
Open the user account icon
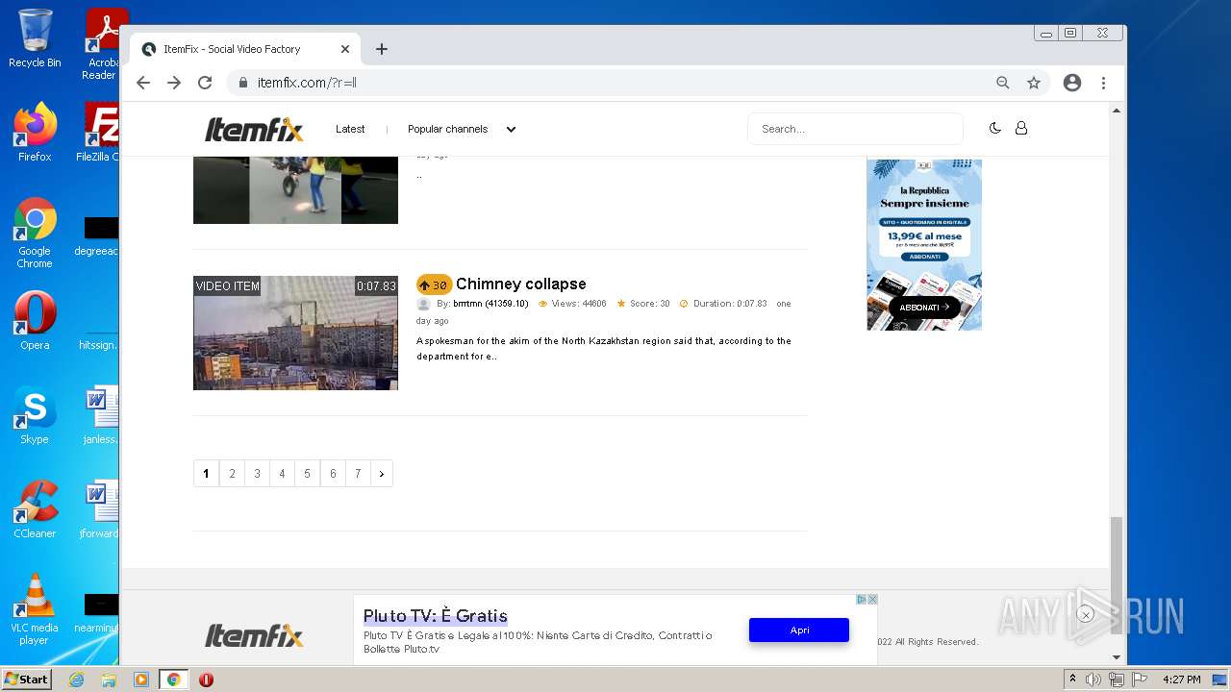pos(1021,128)
